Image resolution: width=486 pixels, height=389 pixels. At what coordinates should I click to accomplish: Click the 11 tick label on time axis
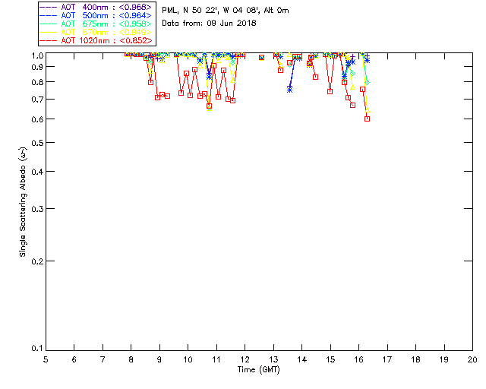216,359
